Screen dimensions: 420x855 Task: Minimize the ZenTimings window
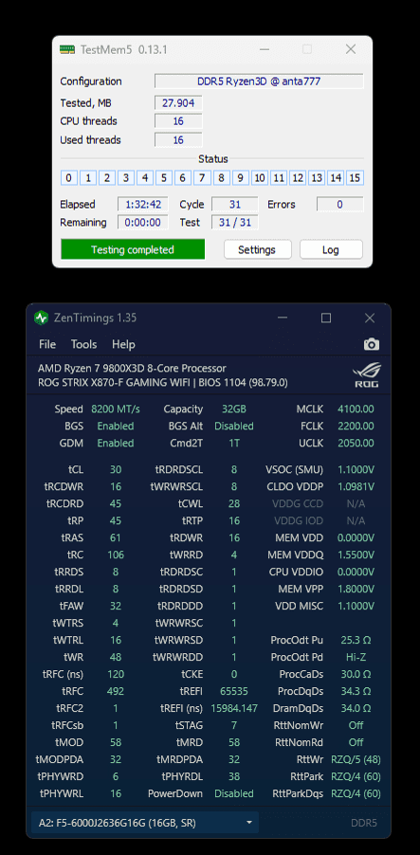282,318
